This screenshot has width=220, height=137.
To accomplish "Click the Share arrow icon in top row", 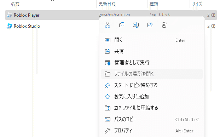I will pos(150,25).
